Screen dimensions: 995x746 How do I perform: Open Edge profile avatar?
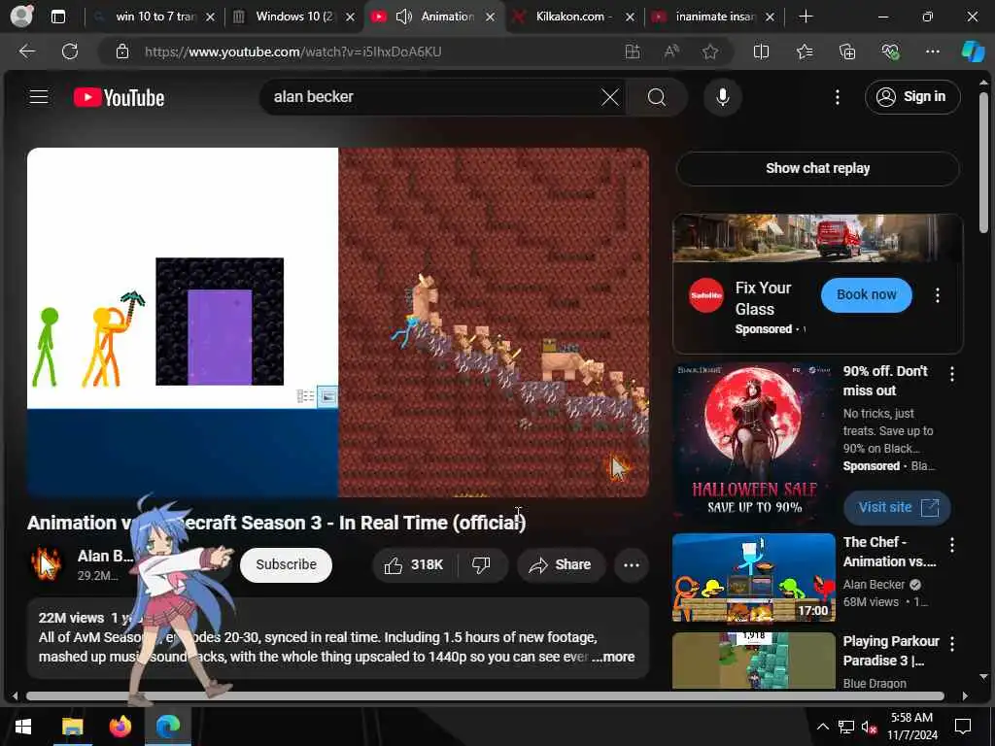pyautogui.click(x=21, y=16)
